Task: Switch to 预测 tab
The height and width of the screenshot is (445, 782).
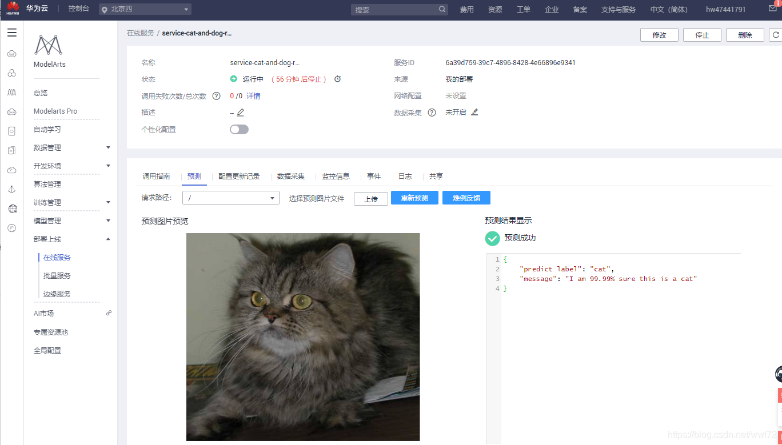Action: (x=194, y=177)
